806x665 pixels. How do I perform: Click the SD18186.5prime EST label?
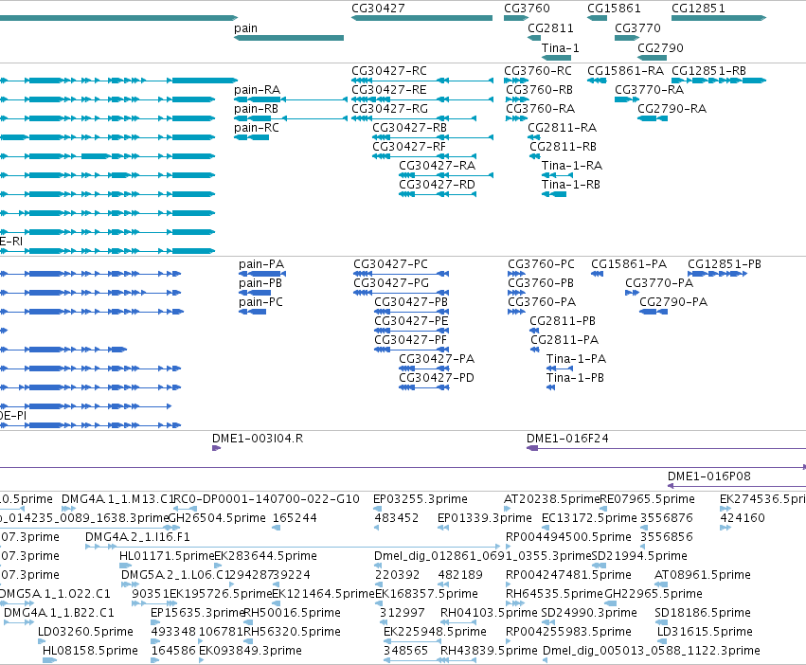click(703, 613)
